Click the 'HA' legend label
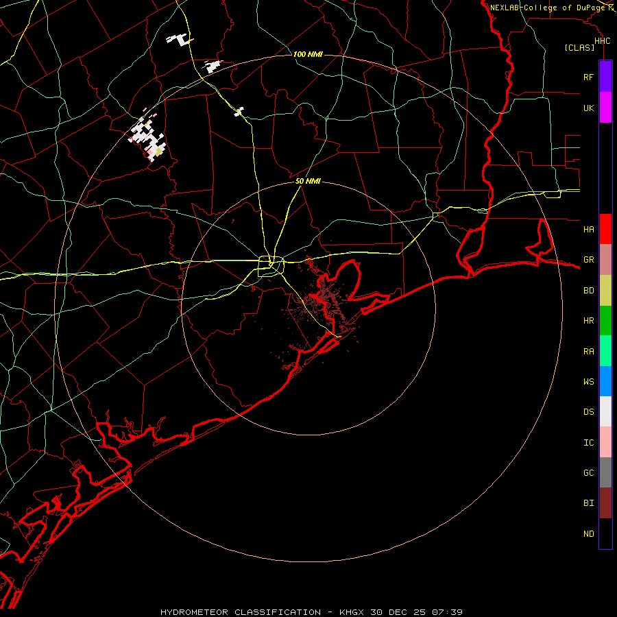This screenshot has height=617, width=617. coord(588,230)
